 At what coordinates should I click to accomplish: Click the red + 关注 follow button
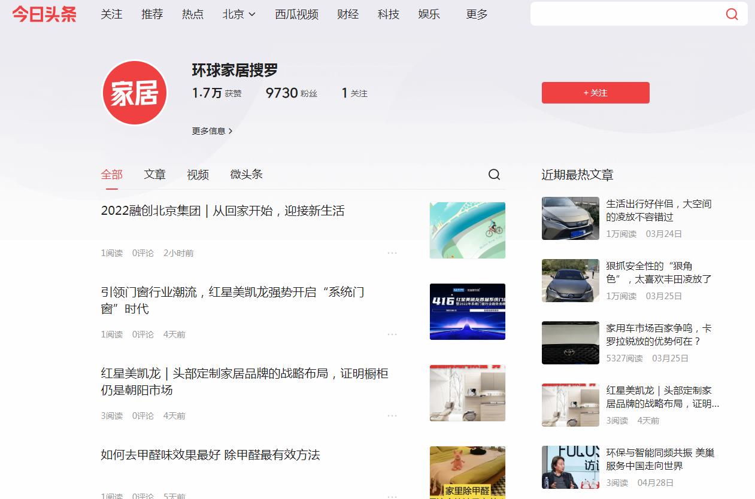pos(595,93)
